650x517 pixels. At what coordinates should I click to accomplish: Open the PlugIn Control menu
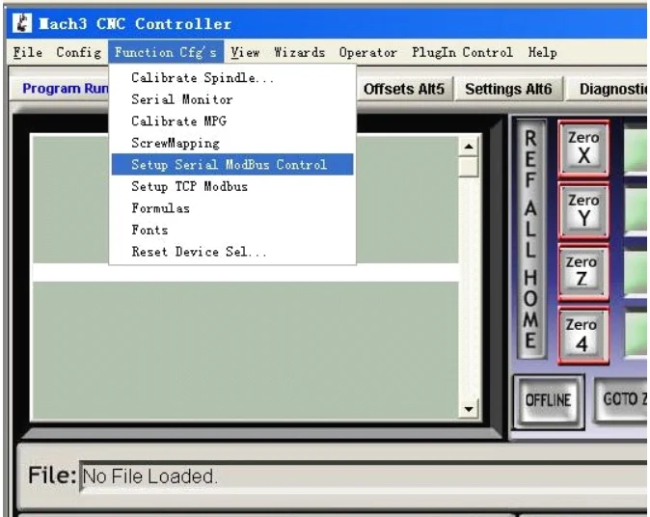pos(462,53)
